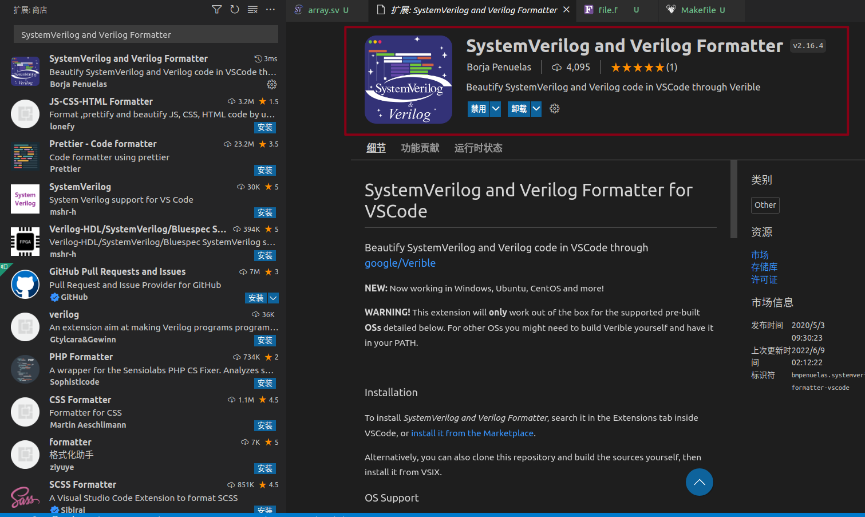This screenshot has width=865, height=517.
Task: Select the 功能贡献 tab
Action: click(x=420, y=148)
